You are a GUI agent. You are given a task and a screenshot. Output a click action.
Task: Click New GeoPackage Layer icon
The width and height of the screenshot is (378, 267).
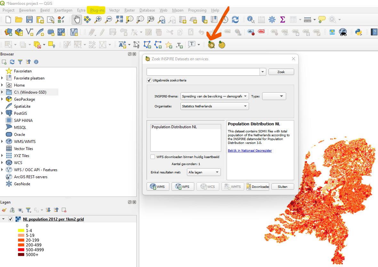tap(19, 32)
